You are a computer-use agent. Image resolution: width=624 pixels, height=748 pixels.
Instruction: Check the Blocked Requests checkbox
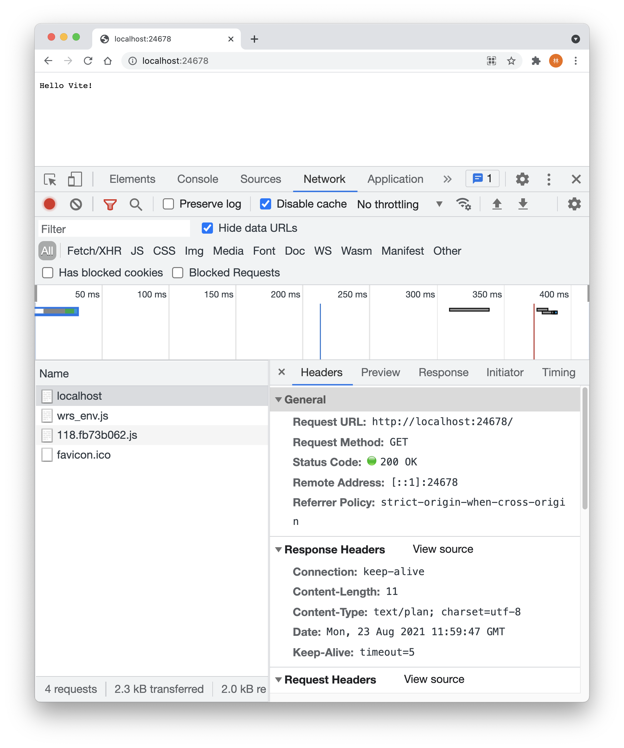pos(178,273)
